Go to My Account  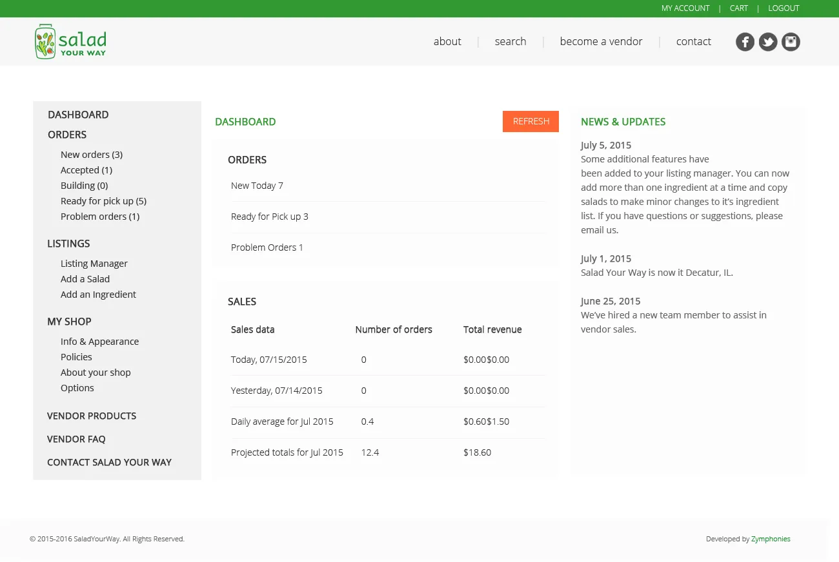(685, 8)
